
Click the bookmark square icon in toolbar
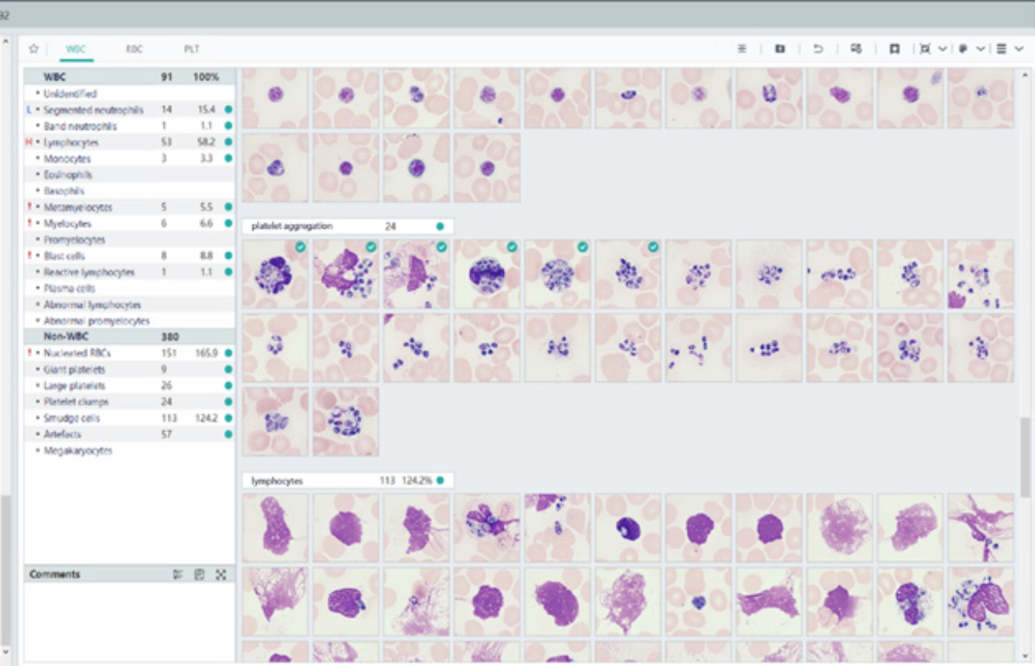(x=894, y=49)
